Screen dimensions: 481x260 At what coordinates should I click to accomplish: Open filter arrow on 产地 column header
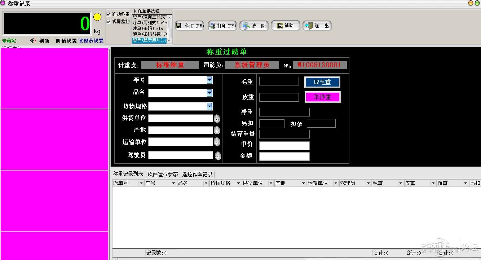303,183
